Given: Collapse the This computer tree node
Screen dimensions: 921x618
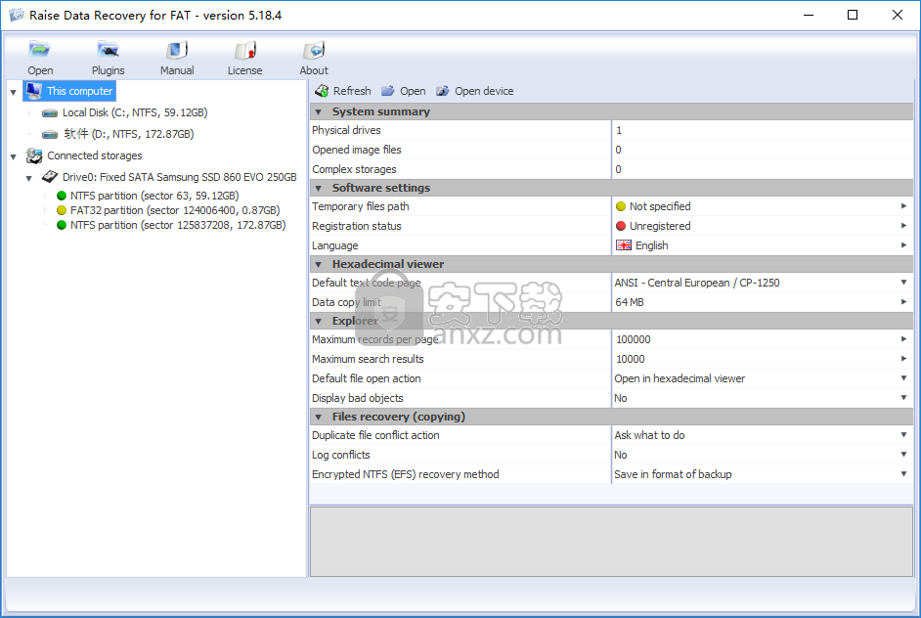Looking at the screenshot, I should (13, 92).
